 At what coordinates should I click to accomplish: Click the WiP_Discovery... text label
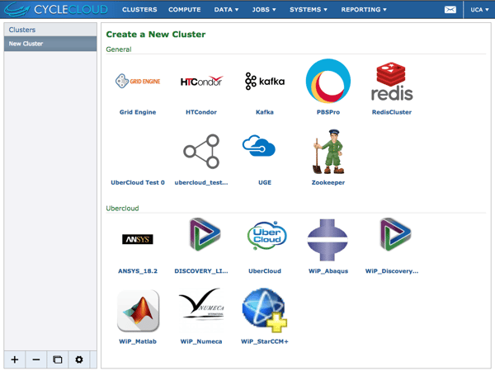[x=392, y=270]
